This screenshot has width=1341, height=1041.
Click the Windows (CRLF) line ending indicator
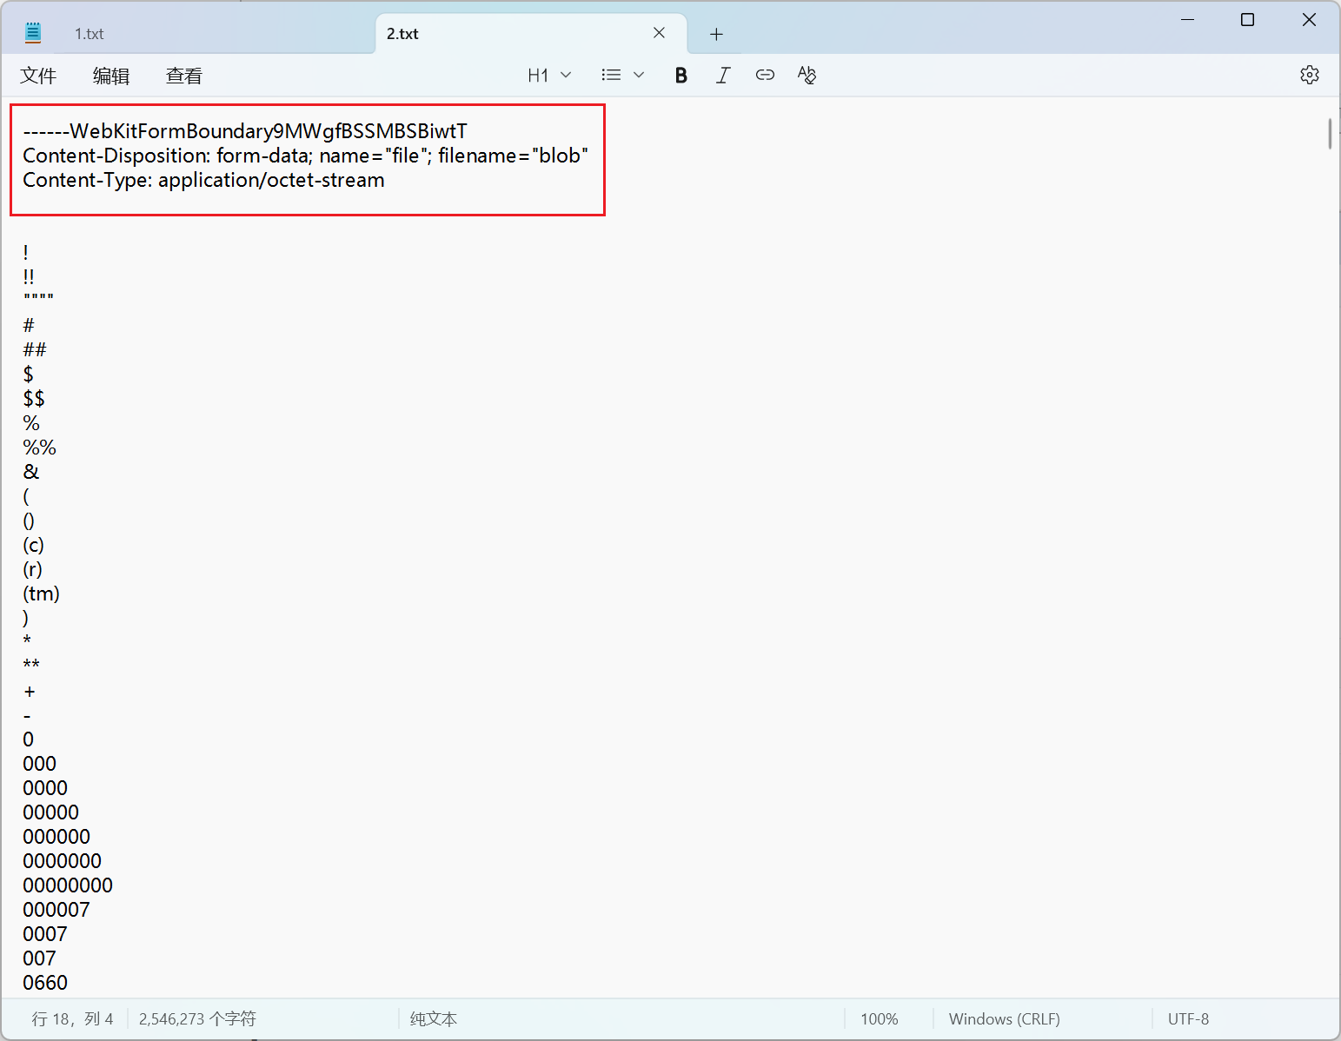1004,1019
